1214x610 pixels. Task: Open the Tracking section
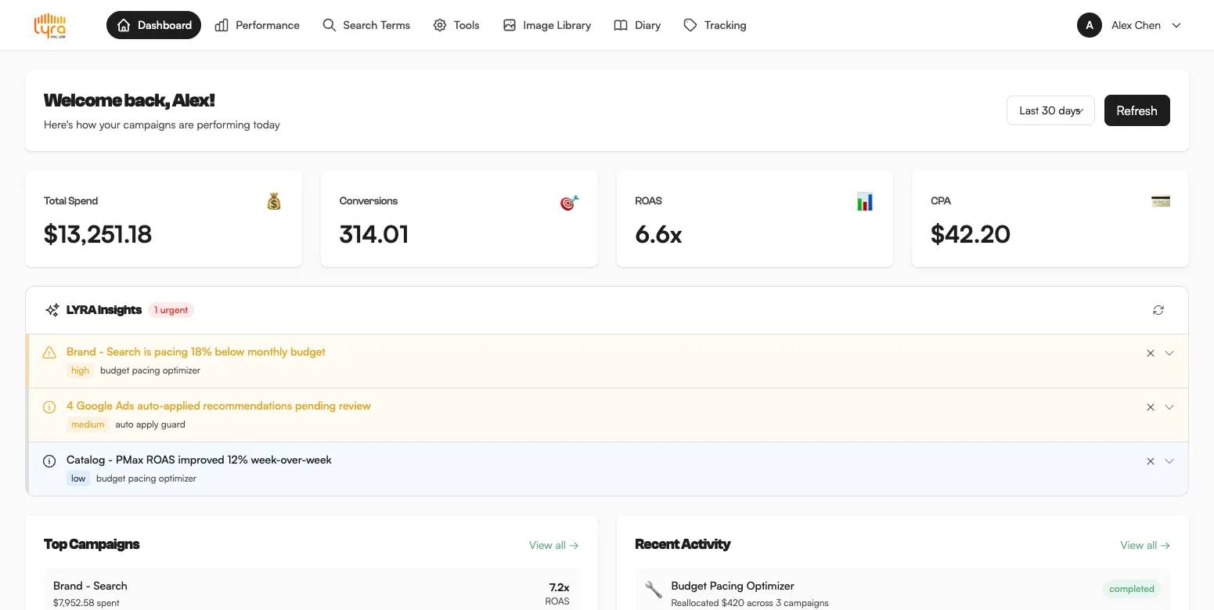point(714,25)
